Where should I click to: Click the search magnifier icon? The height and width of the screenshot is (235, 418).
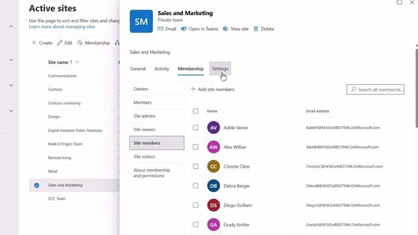tap(353, 89)
